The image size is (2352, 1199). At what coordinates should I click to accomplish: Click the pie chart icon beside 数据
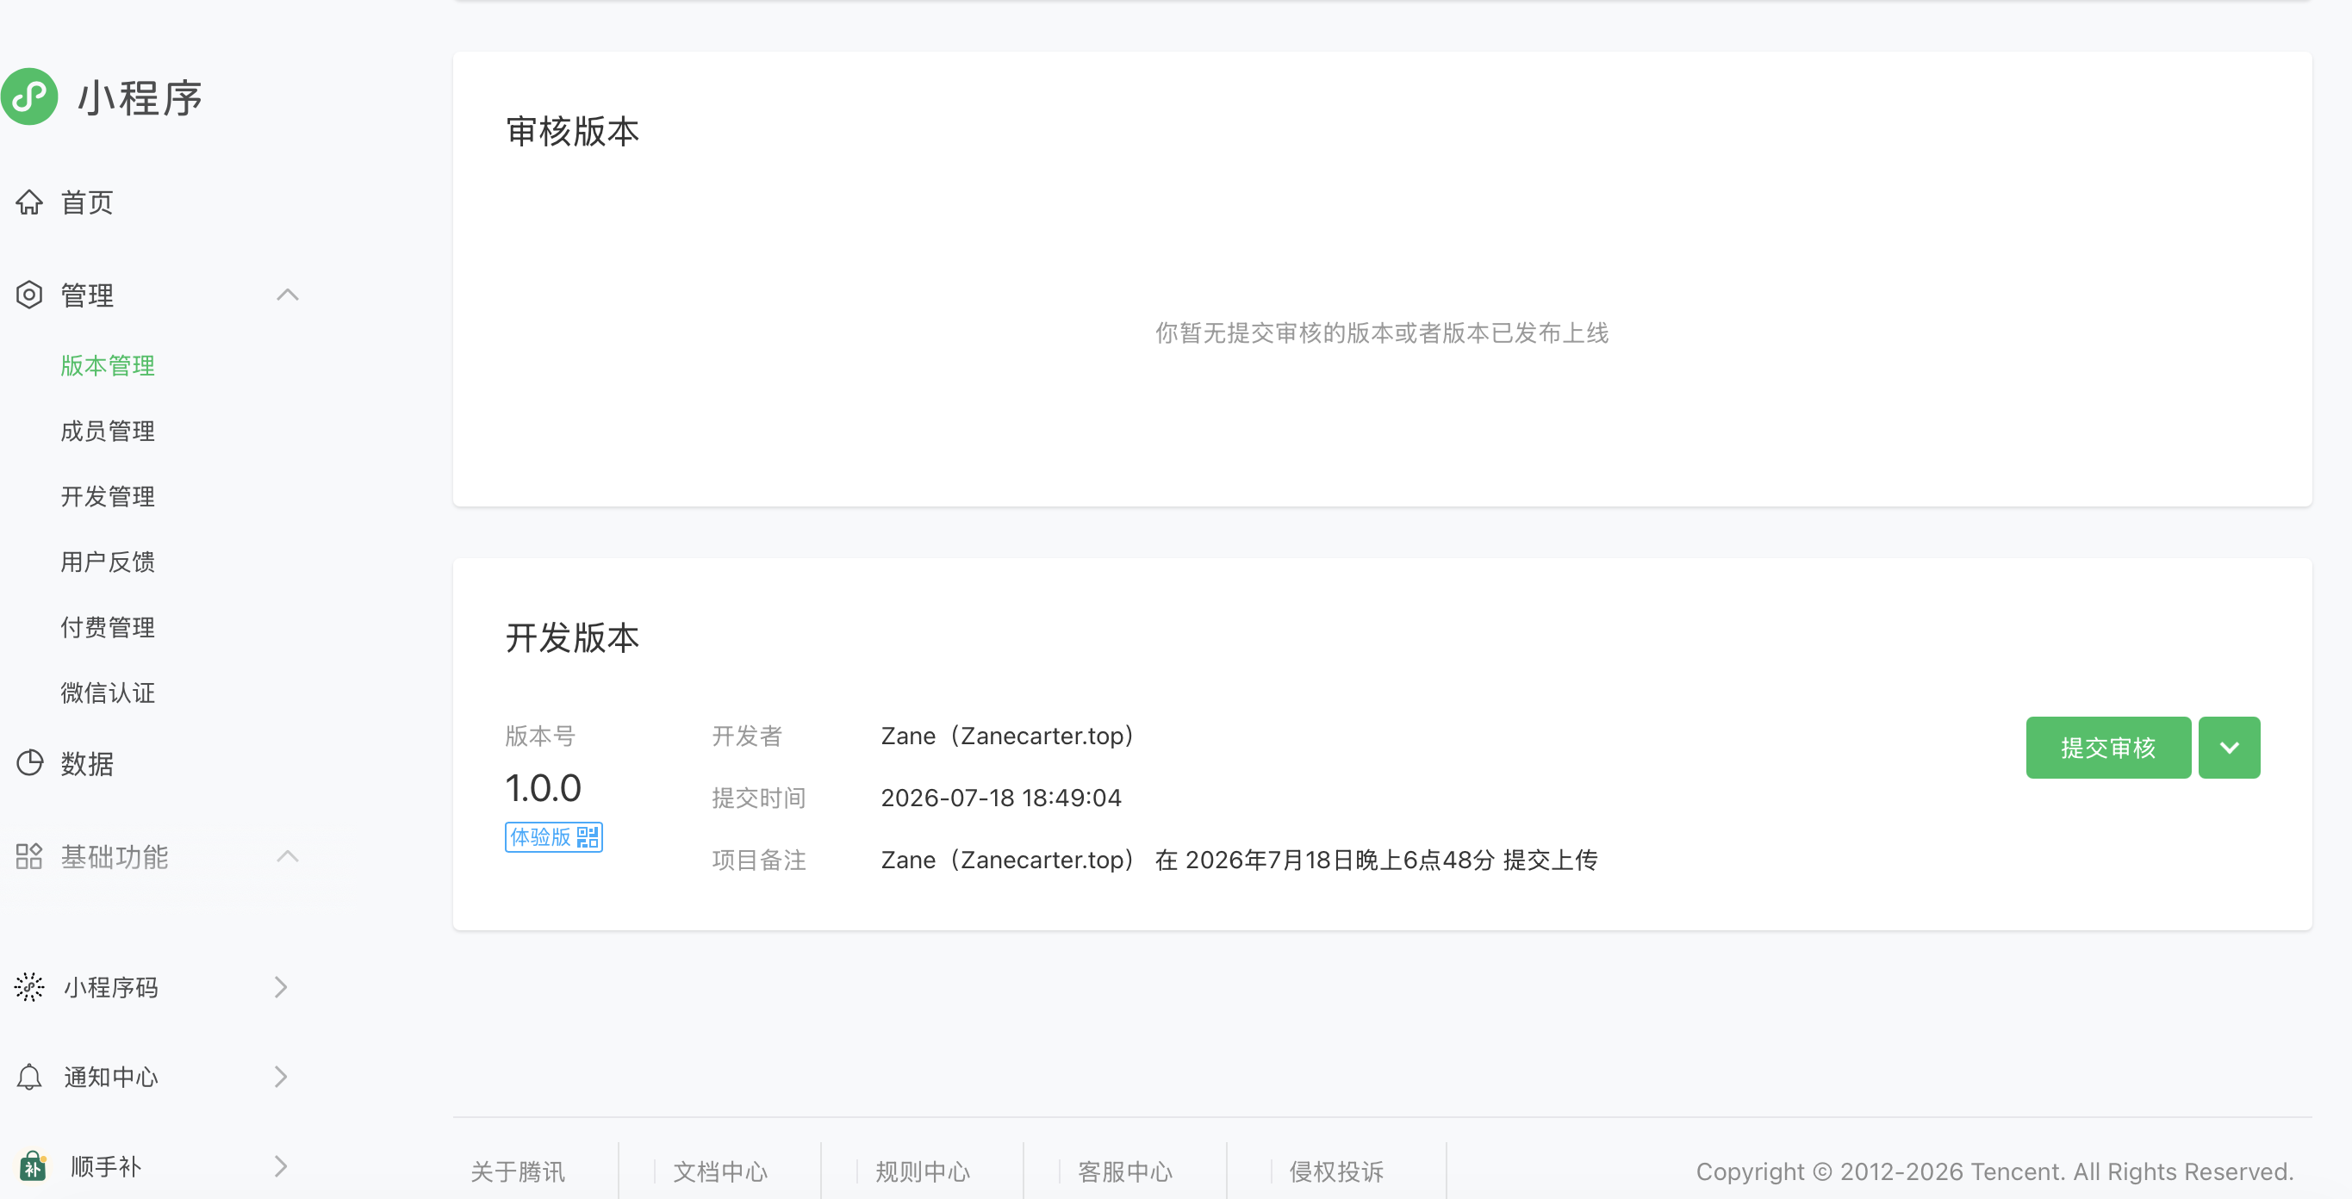tap(29, 762)
